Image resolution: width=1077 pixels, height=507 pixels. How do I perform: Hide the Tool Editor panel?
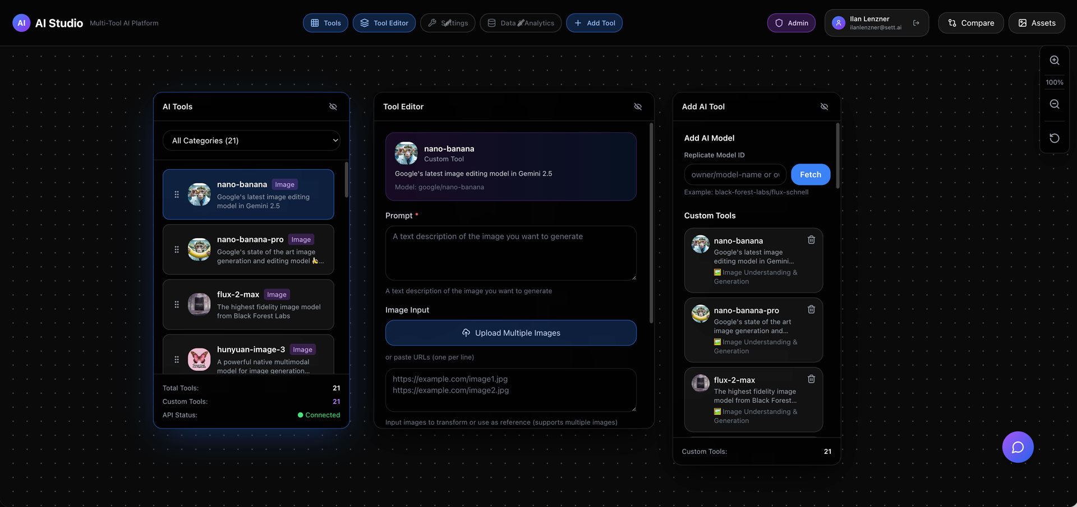pos(637,106)
